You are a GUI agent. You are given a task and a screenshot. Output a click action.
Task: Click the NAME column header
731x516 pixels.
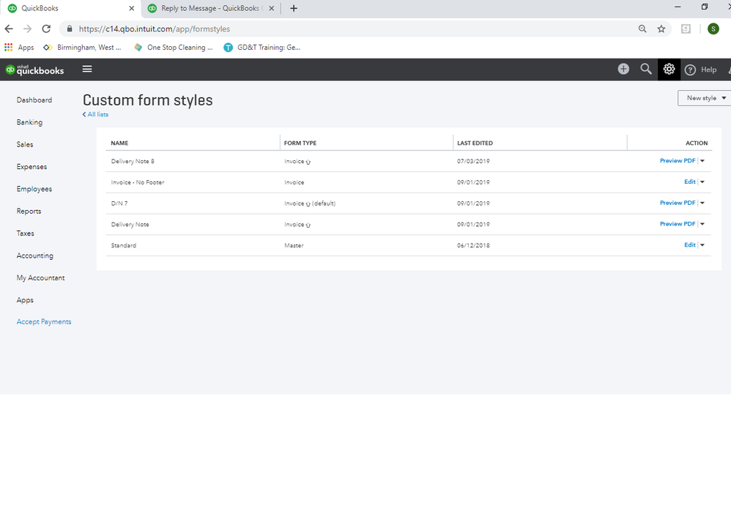coord(119,143)
